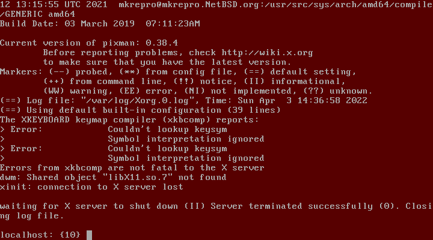Screen dimensions: 433x240
Task: Click the blinking cursor block at the prompt
Action: pos(89,235)
